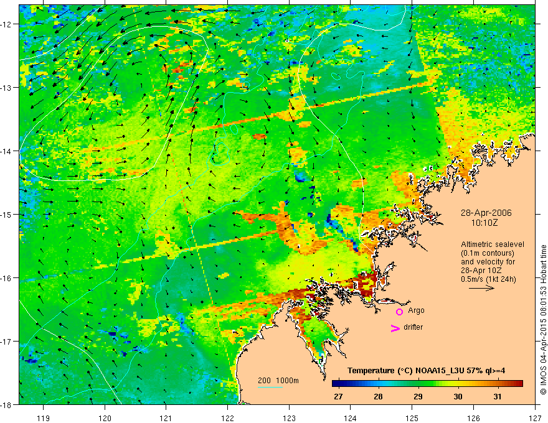Click the longitude axis label '126'

click(473, 418)
